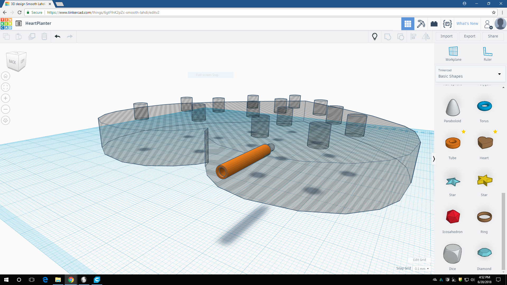
Task: Select the Ruler tool
Action: (487, 54)
